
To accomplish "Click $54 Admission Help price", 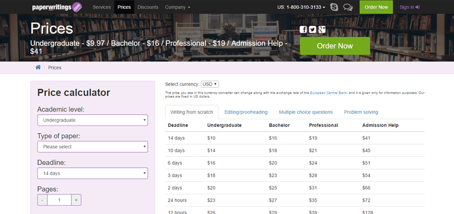I will click(366, 175).
